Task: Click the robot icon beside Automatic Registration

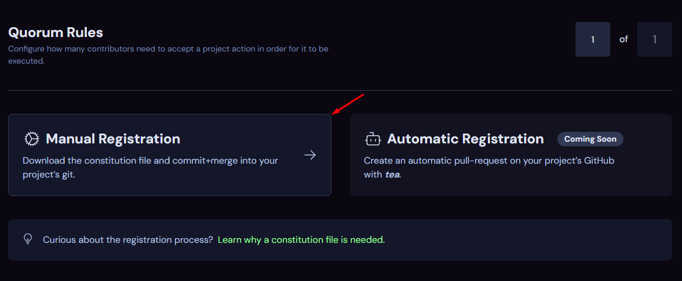Action: (372, 139)
